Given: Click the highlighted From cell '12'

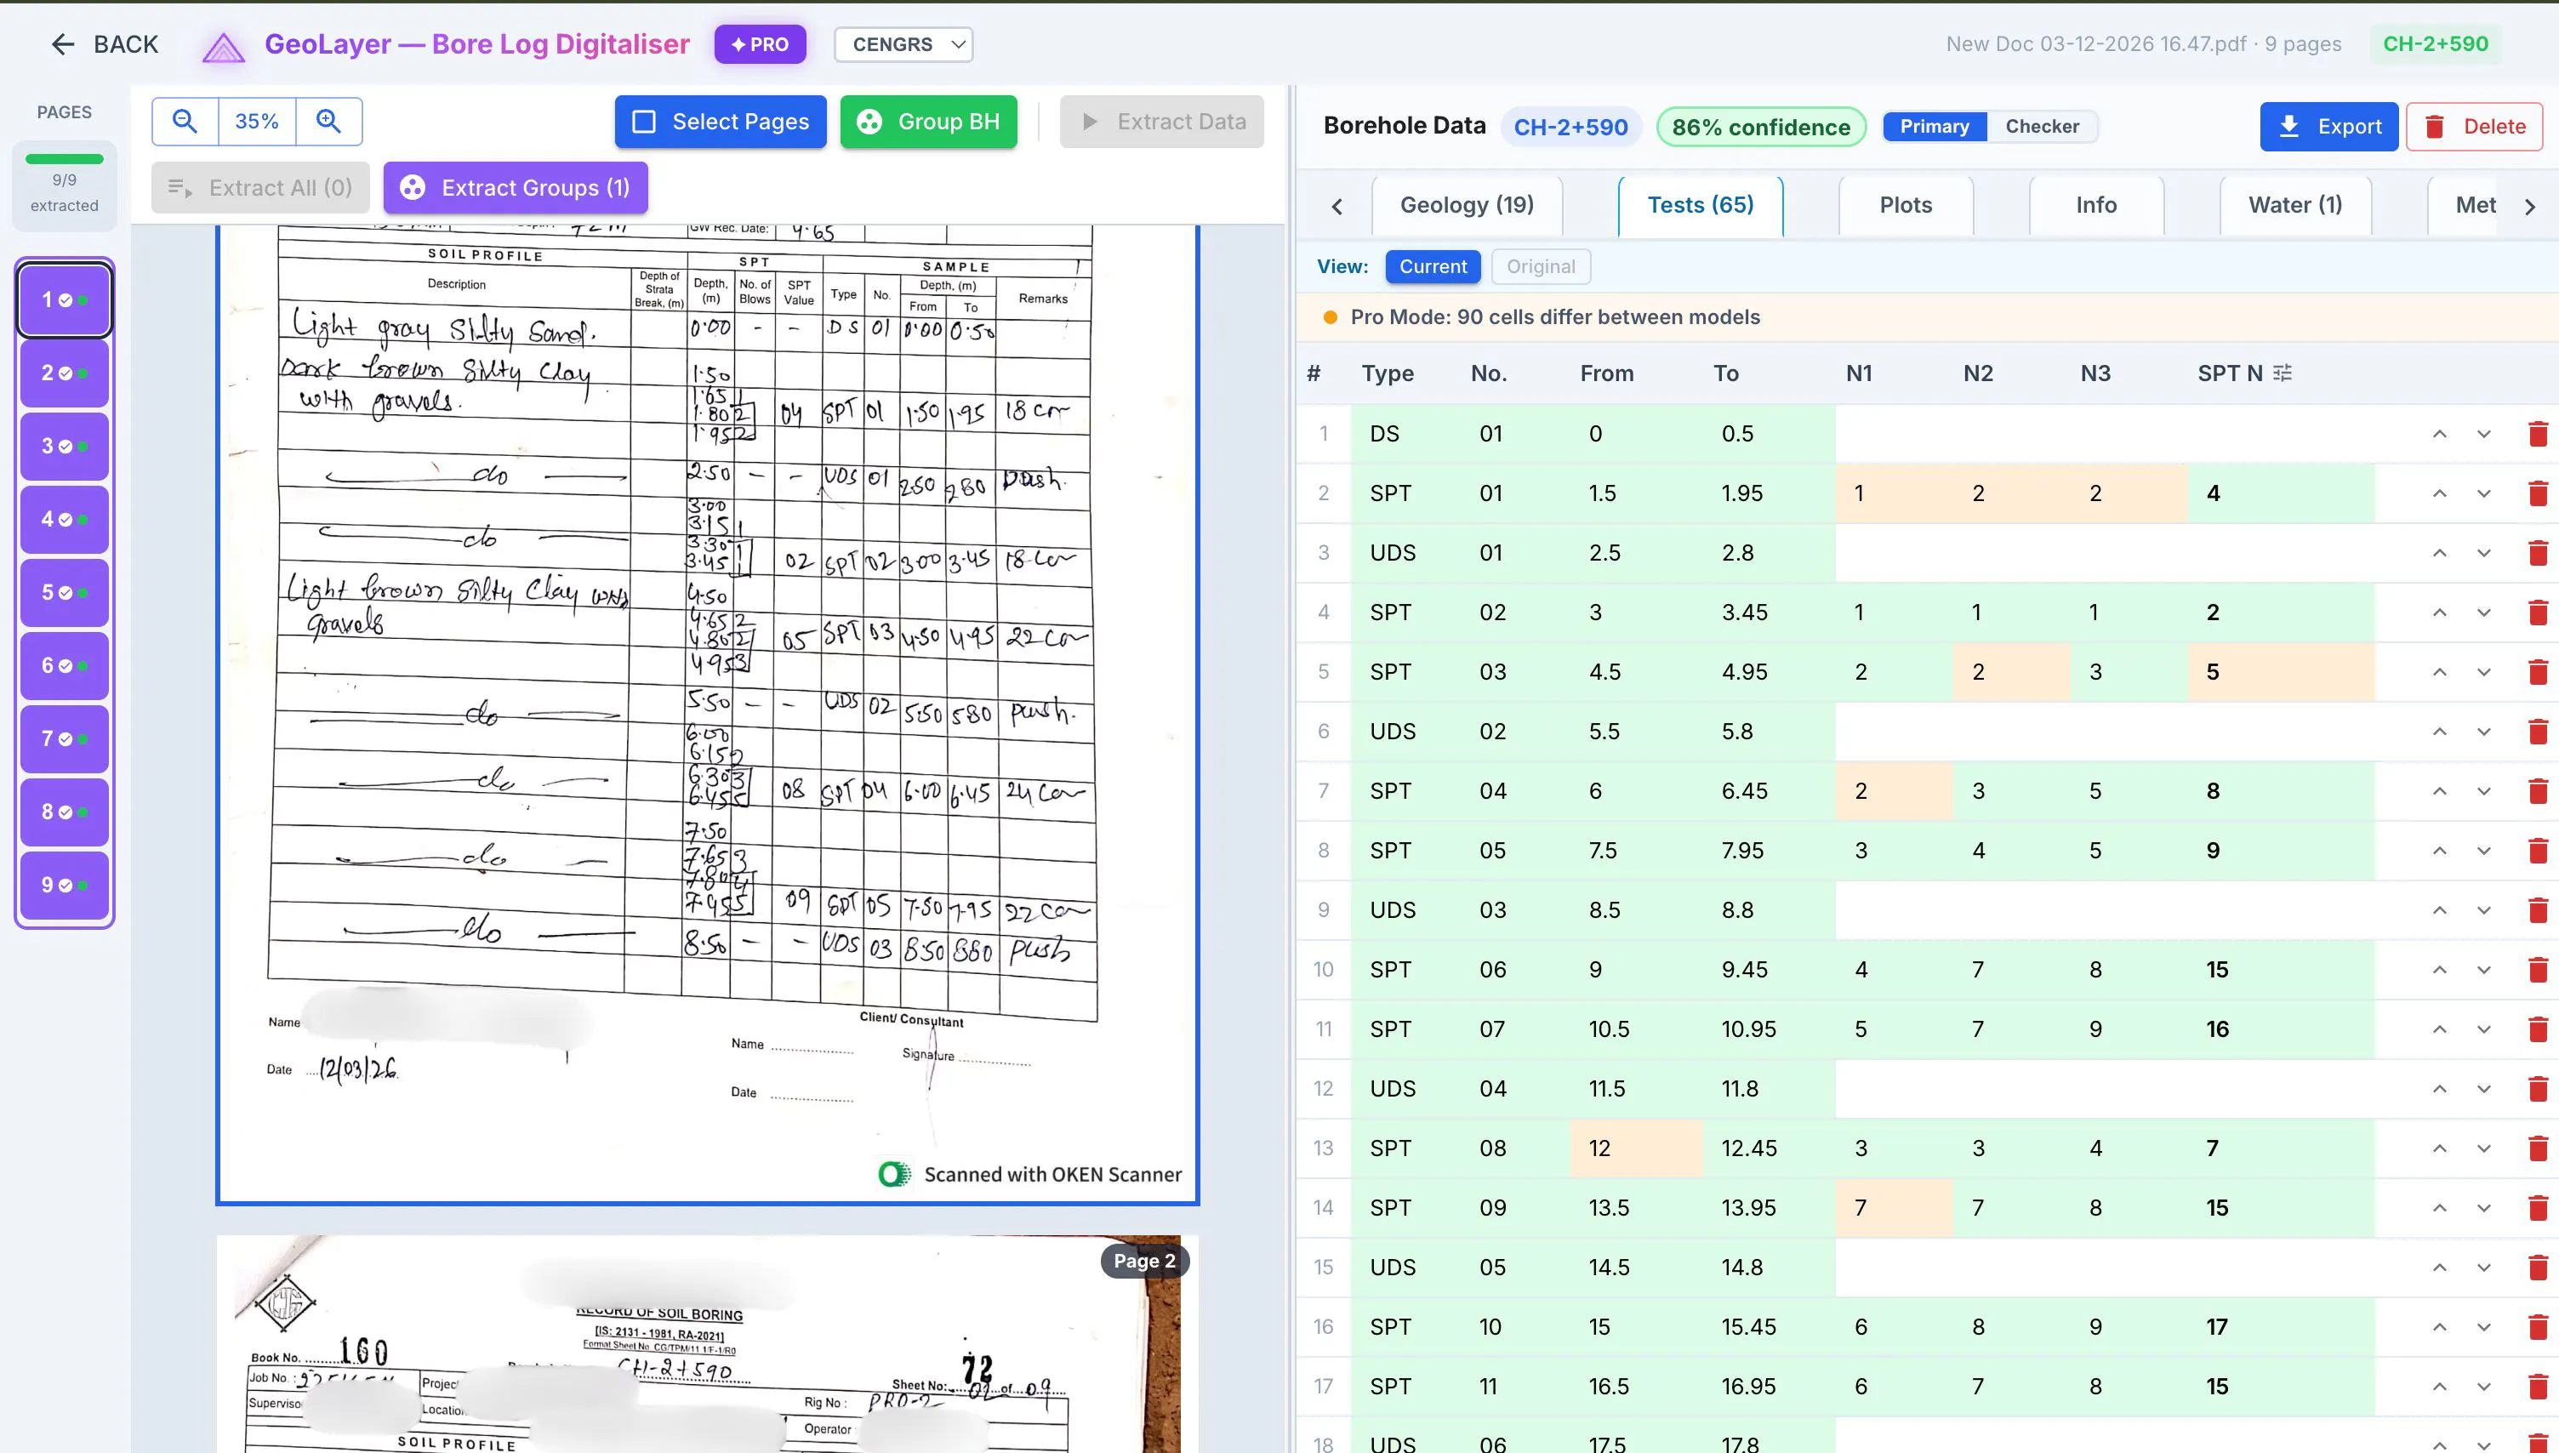Looking at the screenshot, I should tap(1636, 1148).
